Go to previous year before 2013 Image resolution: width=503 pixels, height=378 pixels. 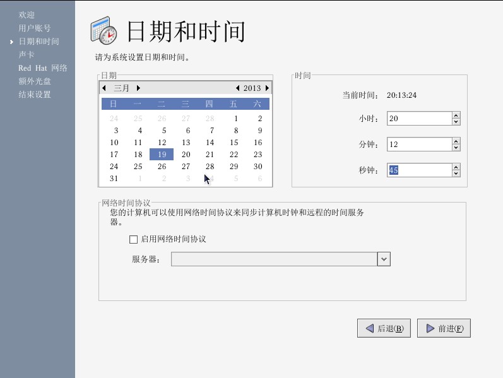point(237,88)
